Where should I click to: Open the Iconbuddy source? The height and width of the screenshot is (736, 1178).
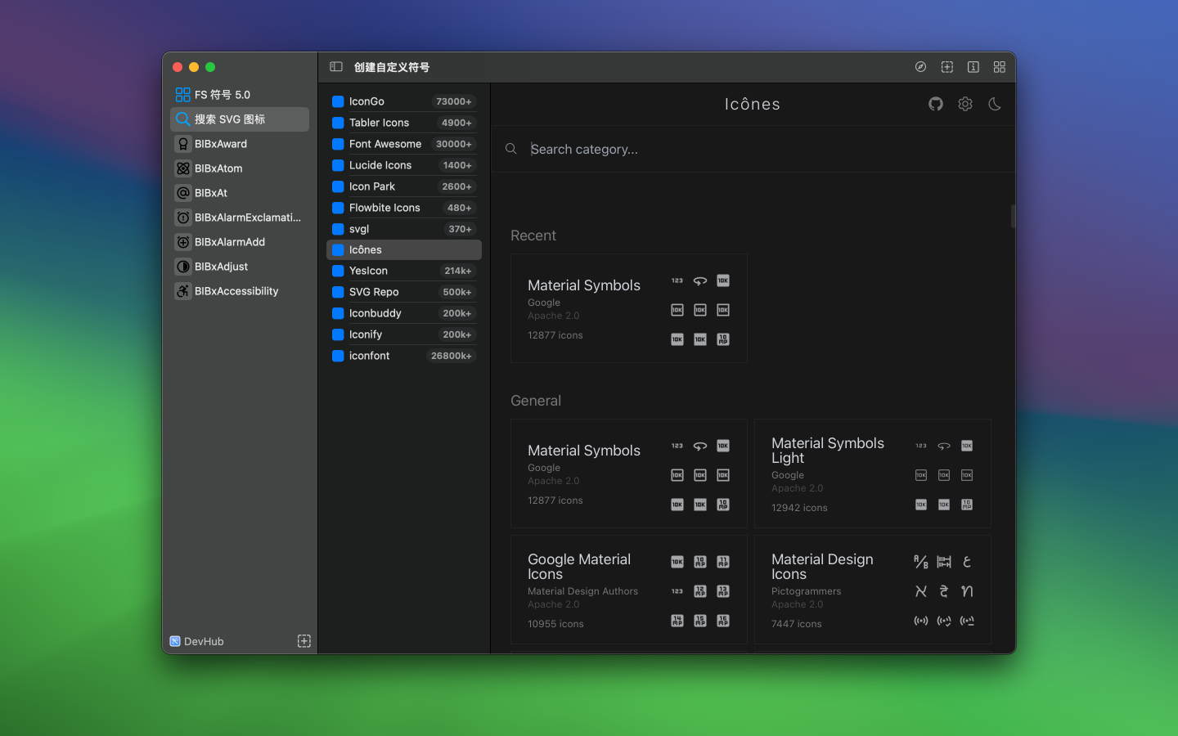404,313
